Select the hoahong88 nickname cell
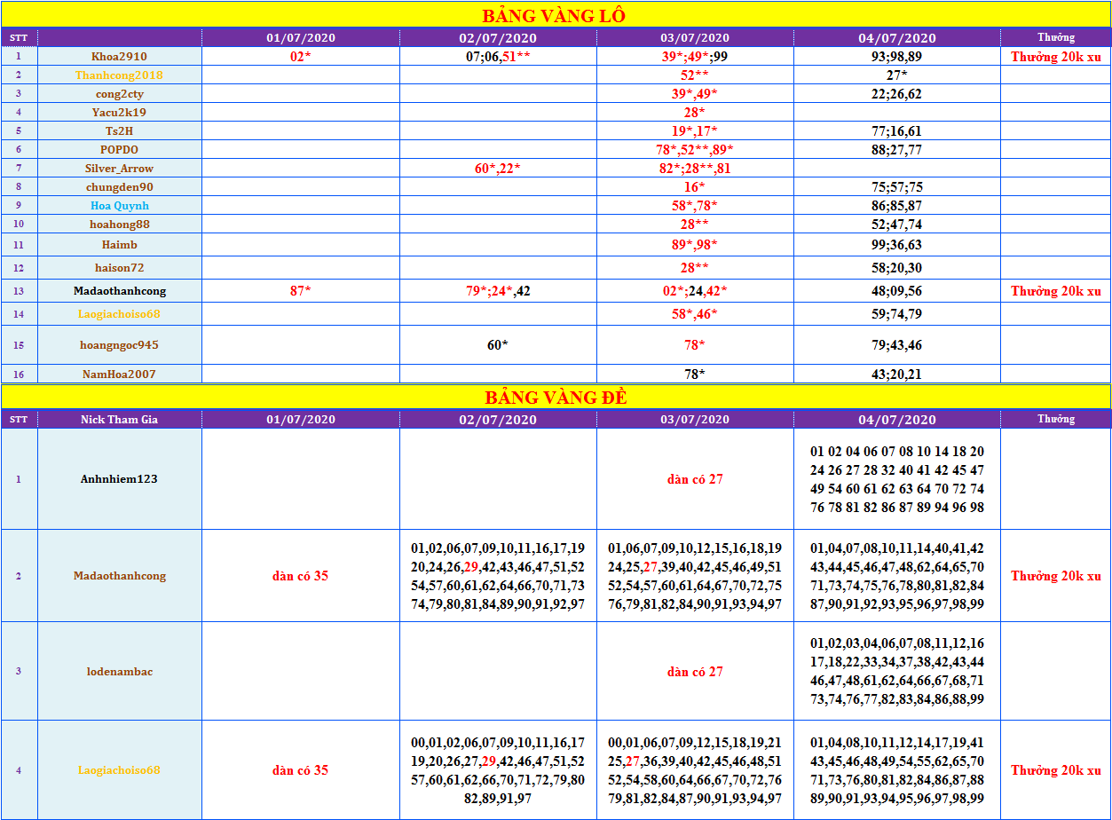This screenshot has width=1112, height=820. pyautogui.click(x=119, y=225)
